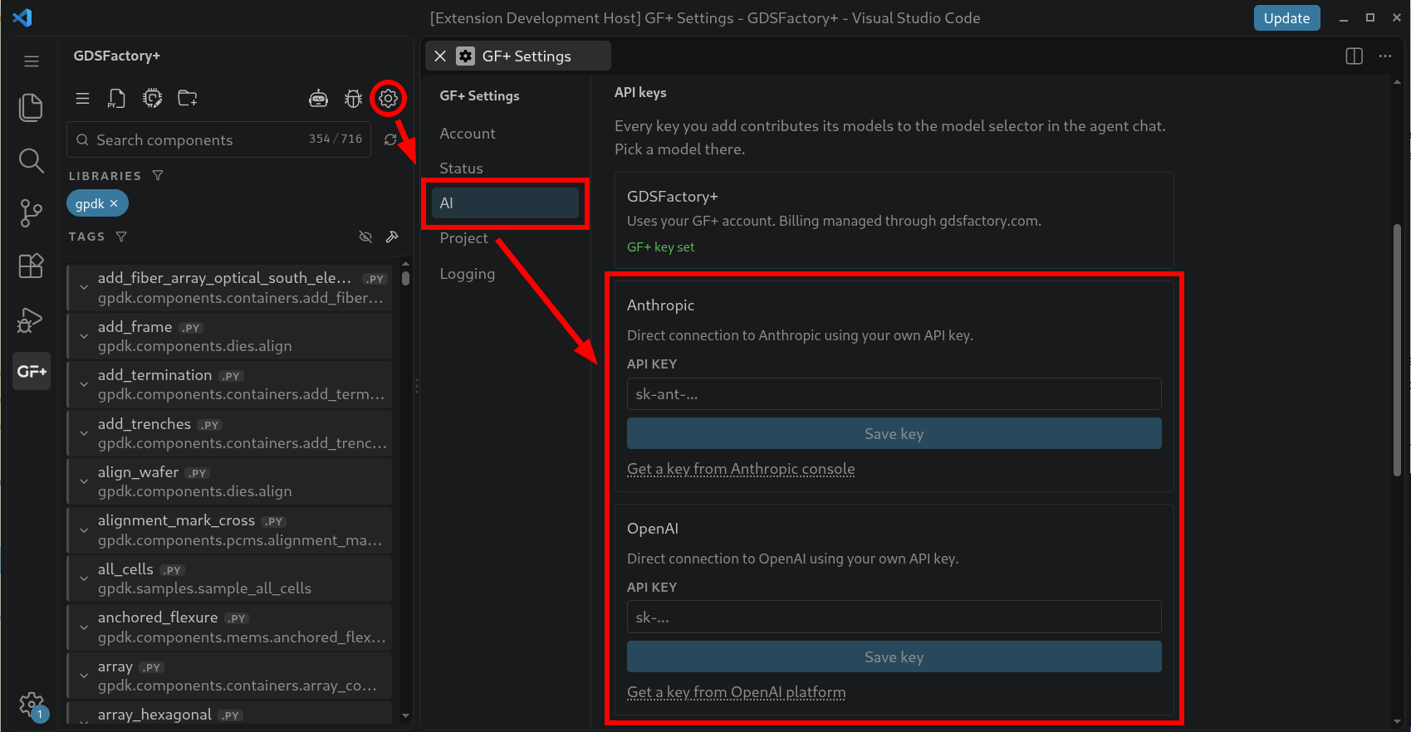Toggle hidden tags eye icon

click(x=365, y=237)
